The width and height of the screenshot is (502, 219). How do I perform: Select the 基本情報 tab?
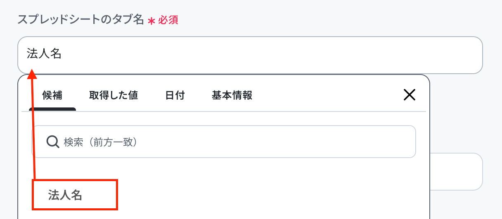coord(232,96)
